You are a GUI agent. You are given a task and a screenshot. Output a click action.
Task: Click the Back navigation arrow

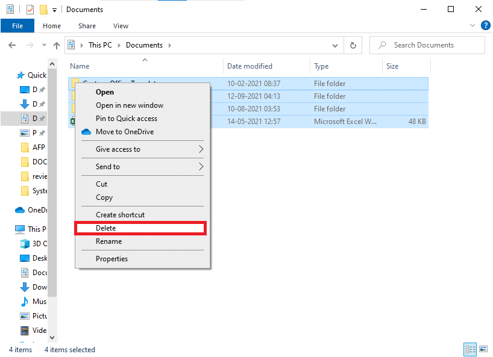click(x=12, y=45)
